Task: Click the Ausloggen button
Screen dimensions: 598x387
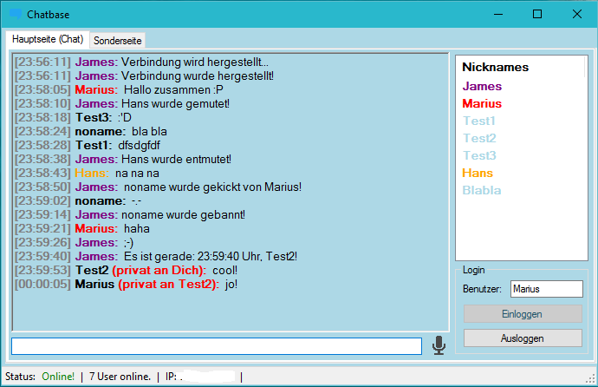Action: 523,338
